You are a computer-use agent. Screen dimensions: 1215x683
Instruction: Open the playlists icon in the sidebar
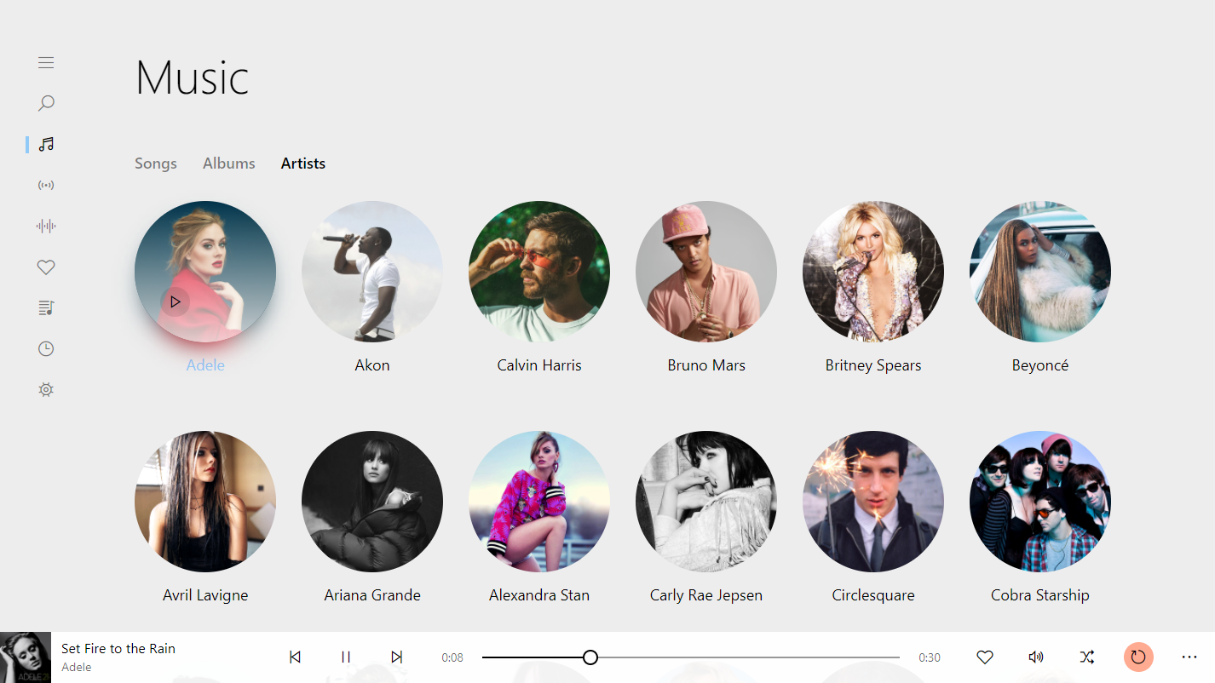pyautogui.click(x=46, y=307)
